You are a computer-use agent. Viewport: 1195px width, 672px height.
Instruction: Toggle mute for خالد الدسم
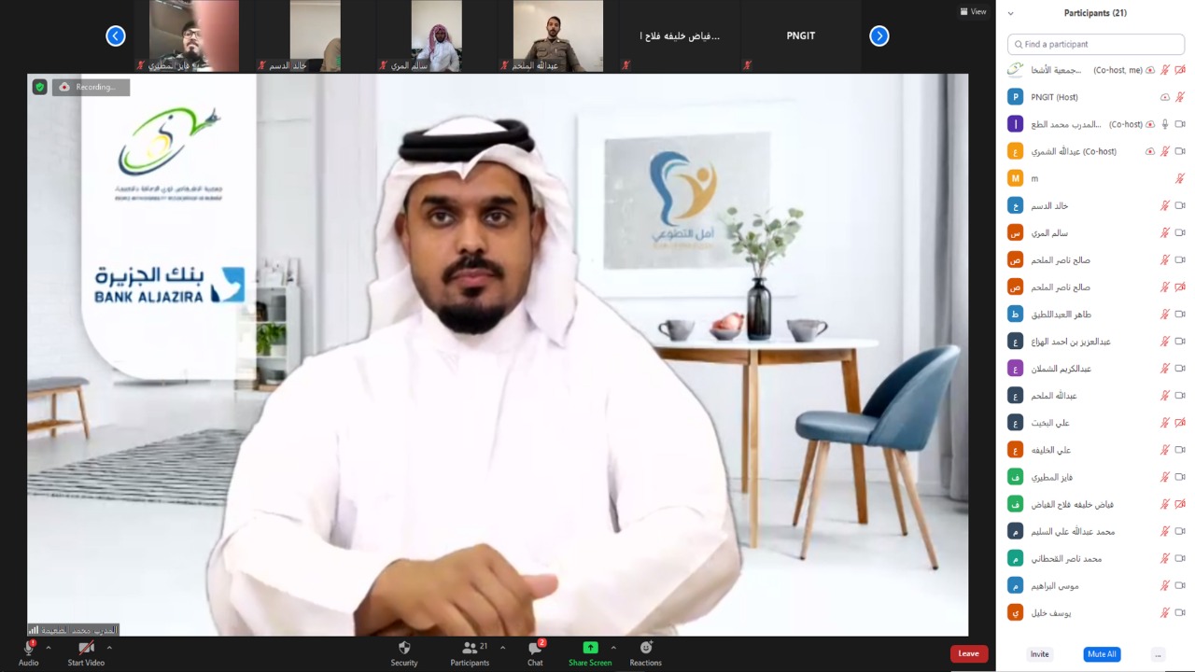(1165, 205)
